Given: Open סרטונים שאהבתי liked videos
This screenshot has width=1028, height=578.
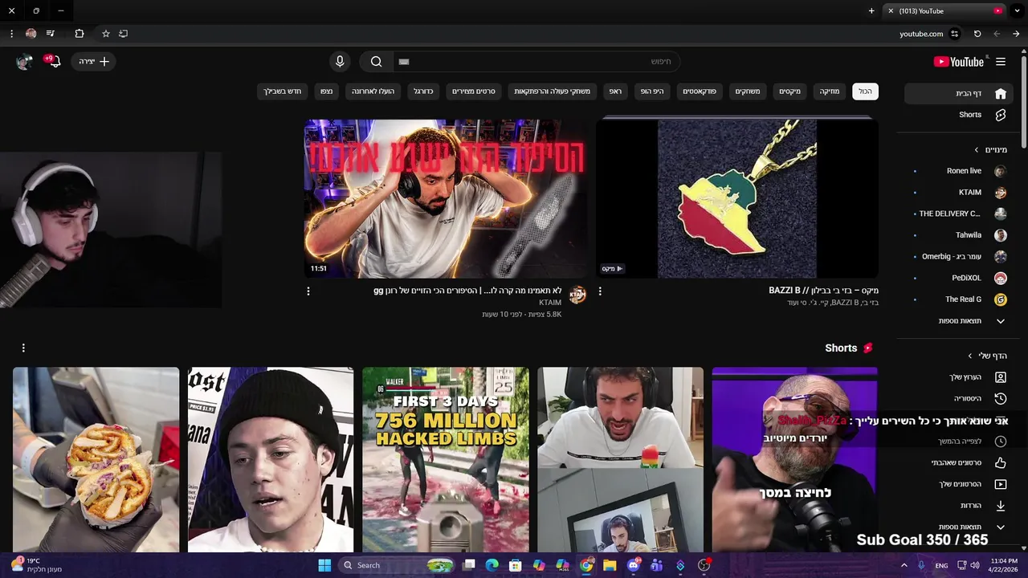Looking at the screenshot, I should coord(968,462).
